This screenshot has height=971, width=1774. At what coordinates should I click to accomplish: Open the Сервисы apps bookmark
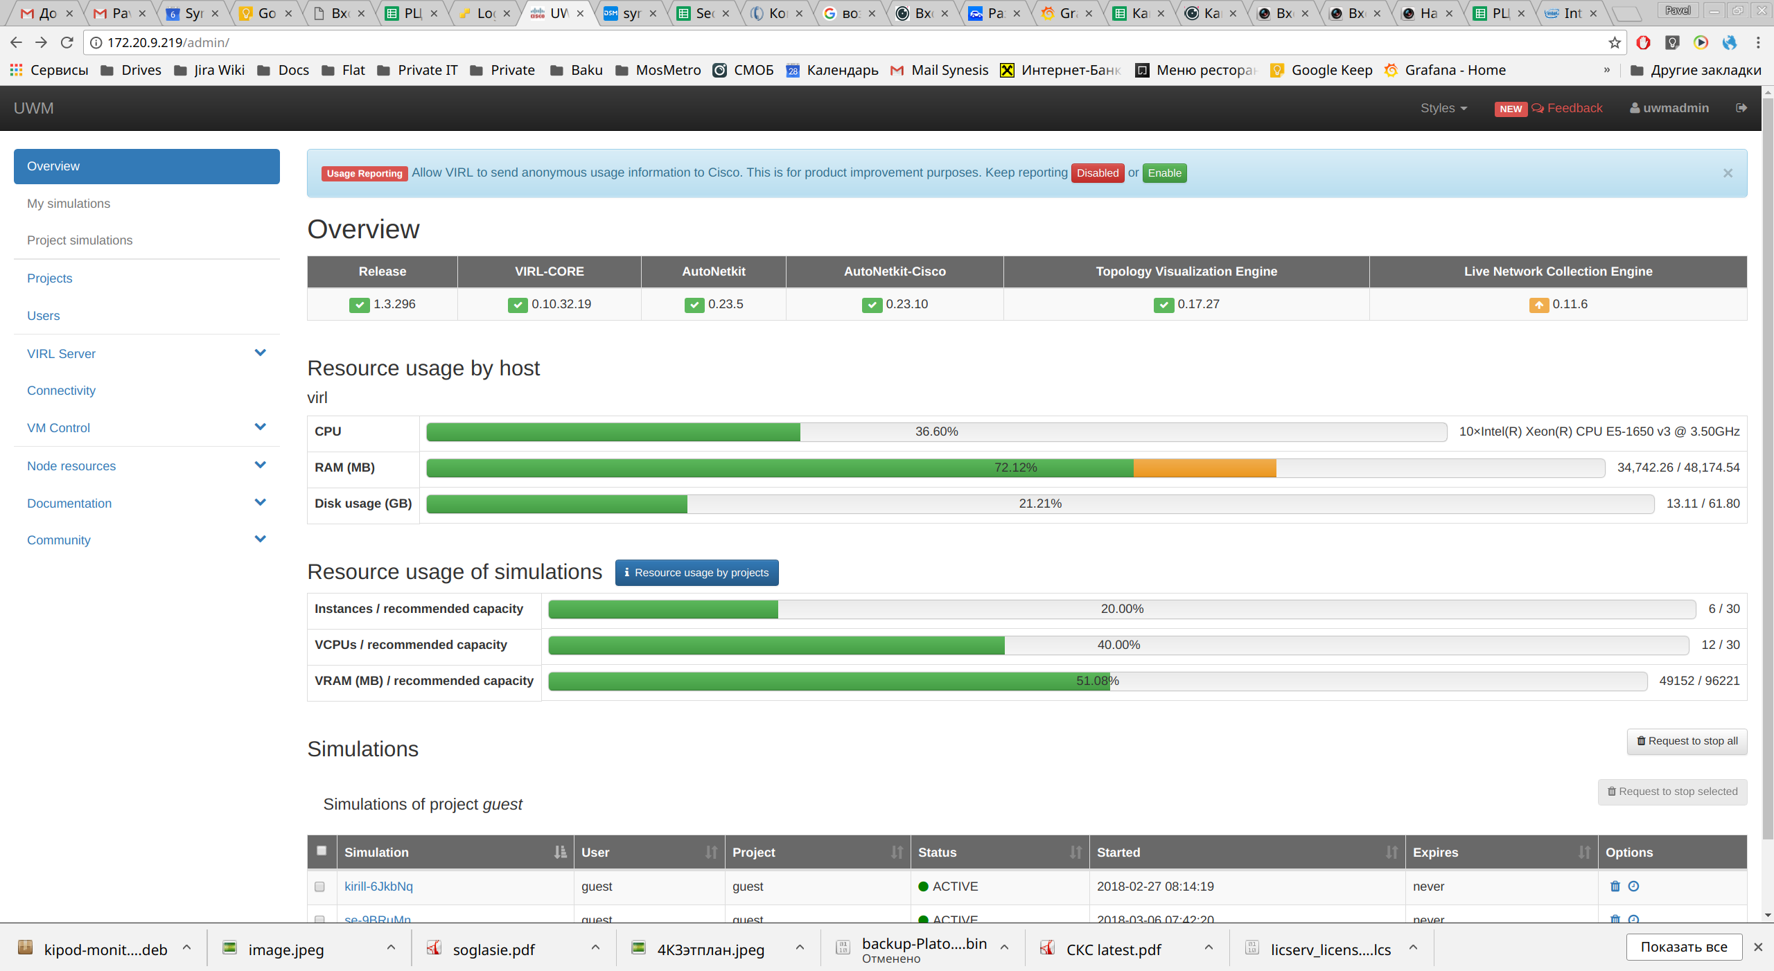pyautogui.click(x=49, y=70)
